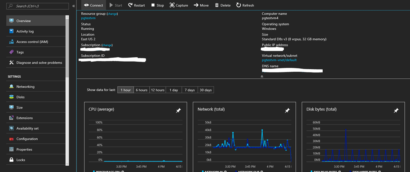410x172 pixels.
Task: Click the purple Tags icon
Action: pos(11,52)
